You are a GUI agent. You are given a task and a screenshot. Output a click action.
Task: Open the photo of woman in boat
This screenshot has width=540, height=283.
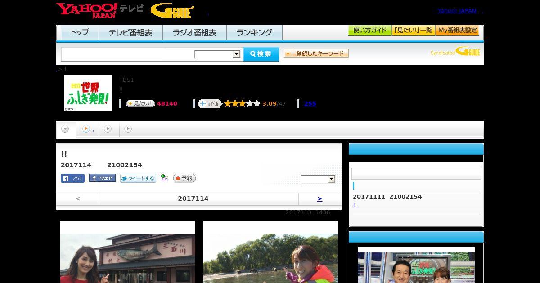(270, 252)
